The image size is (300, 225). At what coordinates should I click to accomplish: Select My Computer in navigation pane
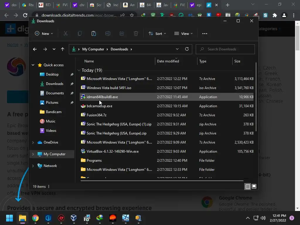tap(52, 154)
